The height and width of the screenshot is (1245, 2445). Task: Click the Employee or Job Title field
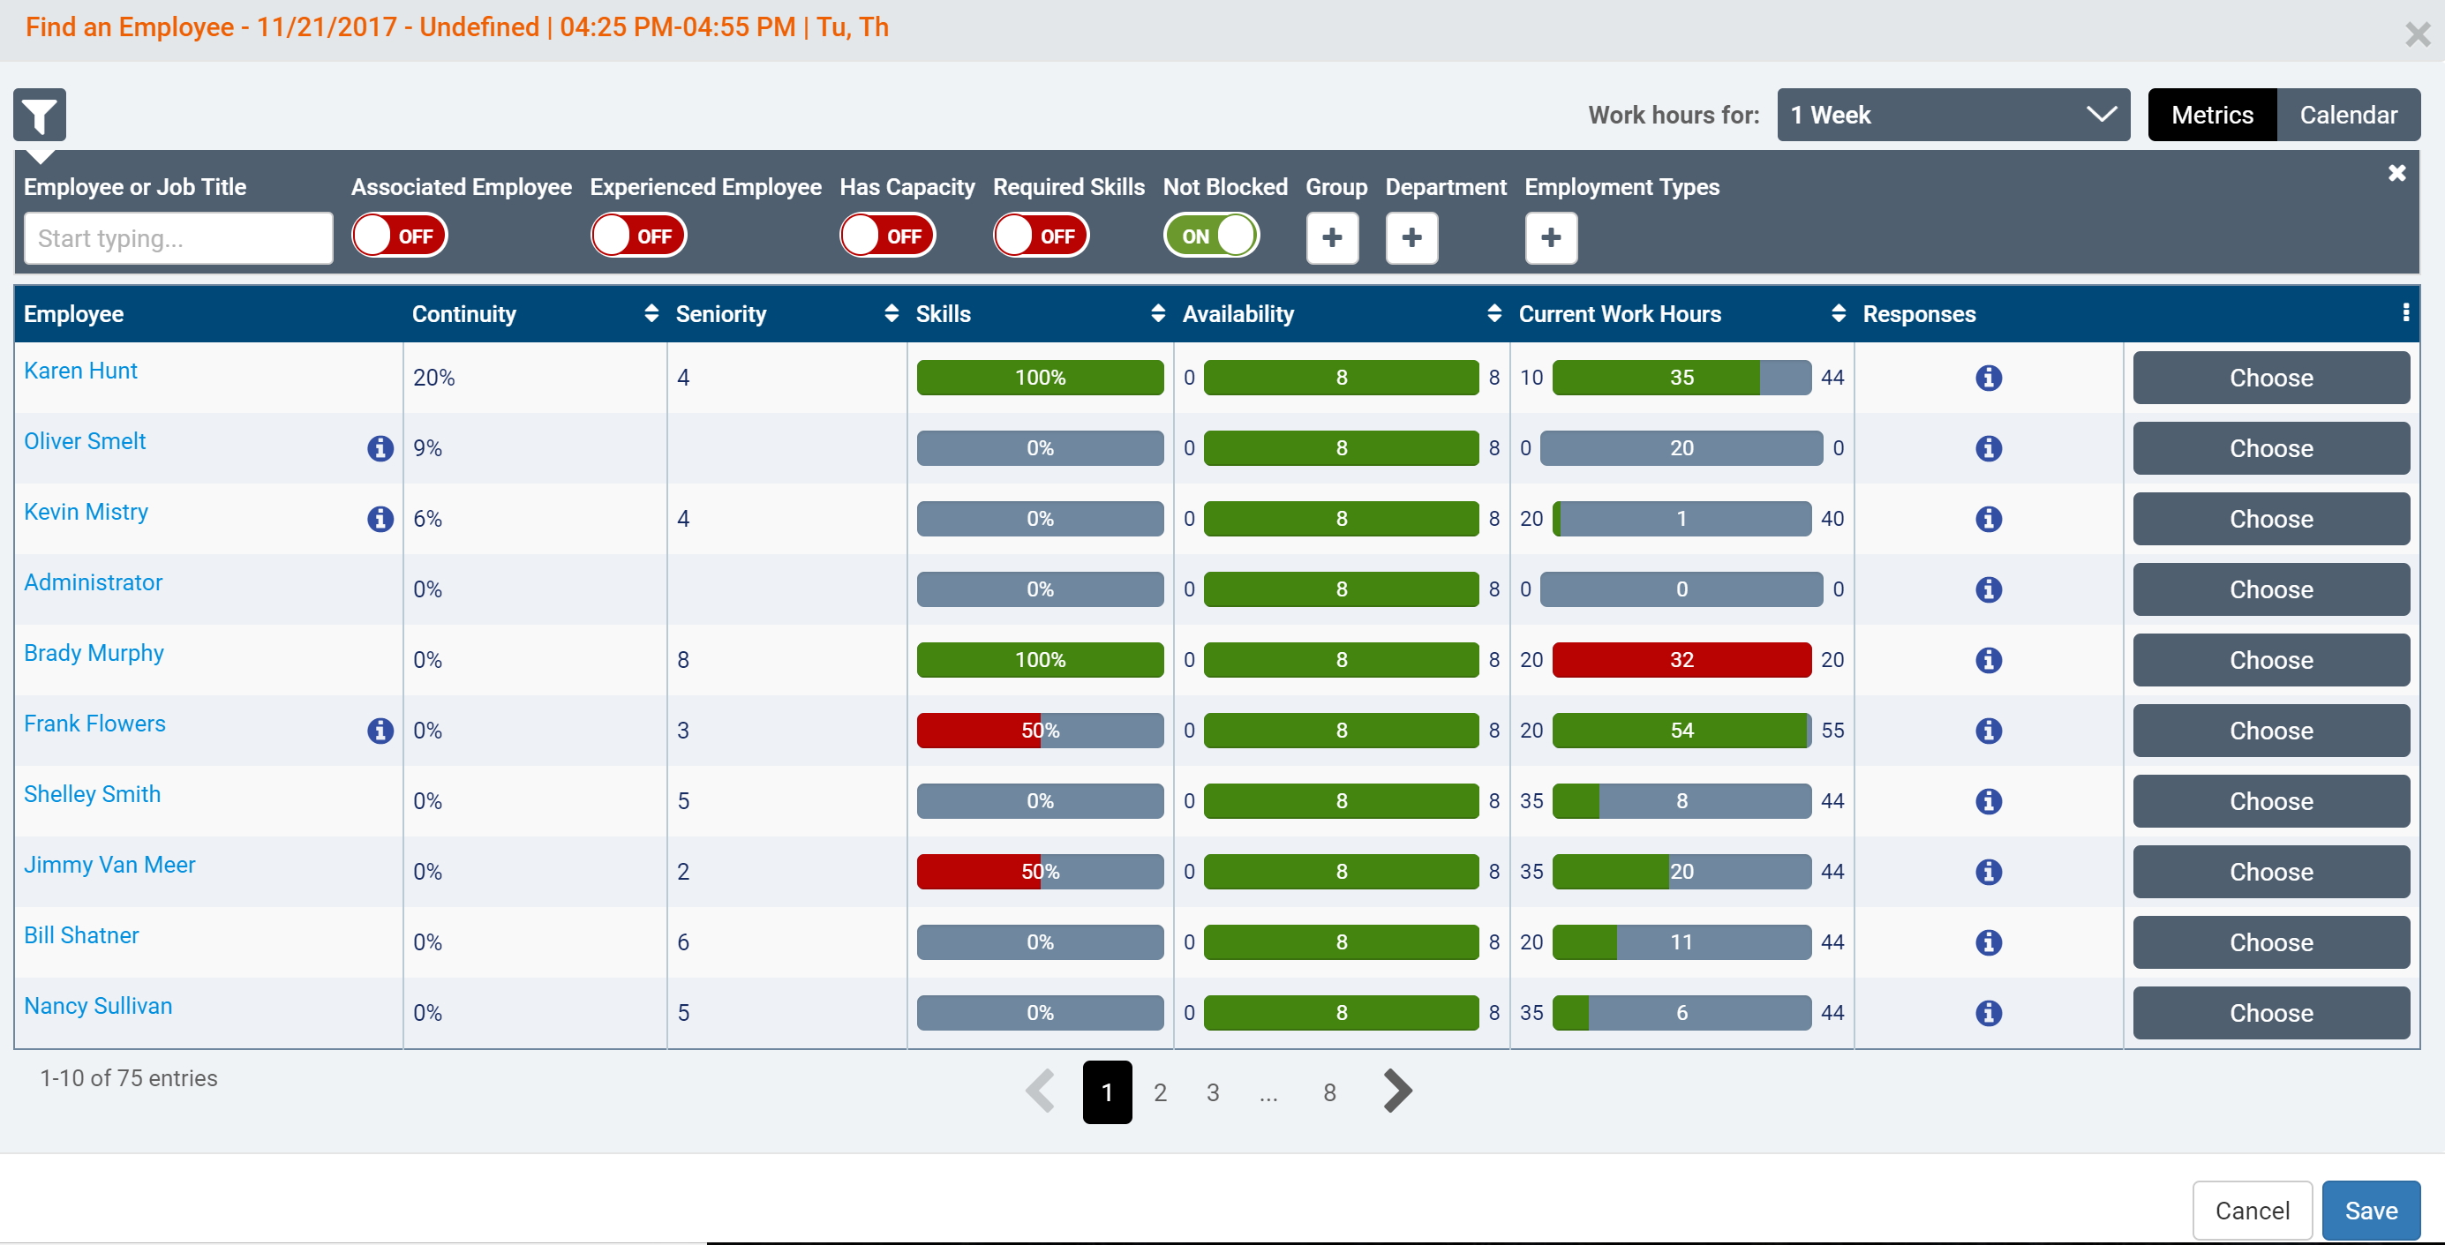pyautogui.click(x=178, y=238)
